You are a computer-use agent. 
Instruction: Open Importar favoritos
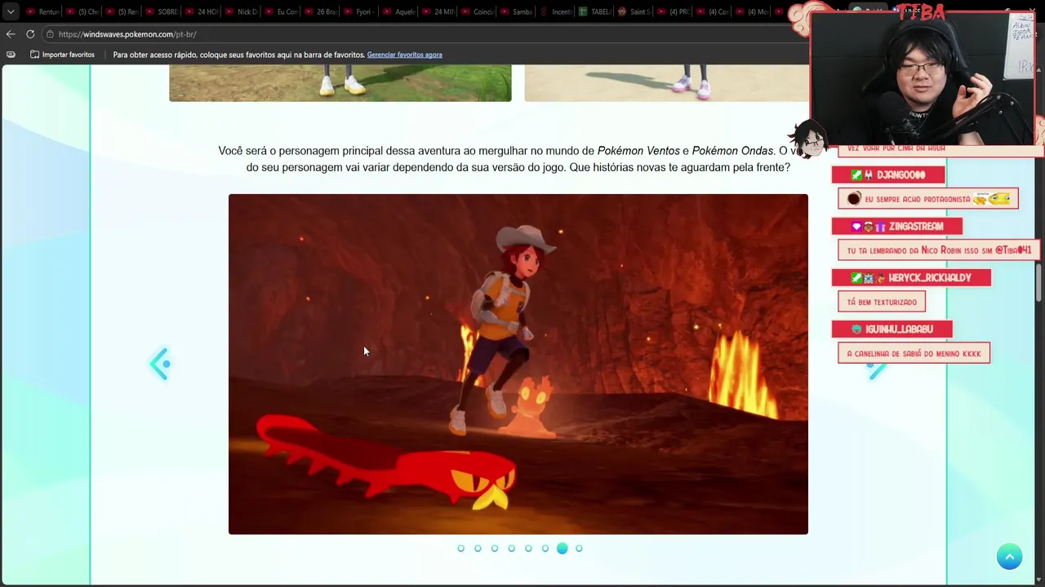coord(62,55)
